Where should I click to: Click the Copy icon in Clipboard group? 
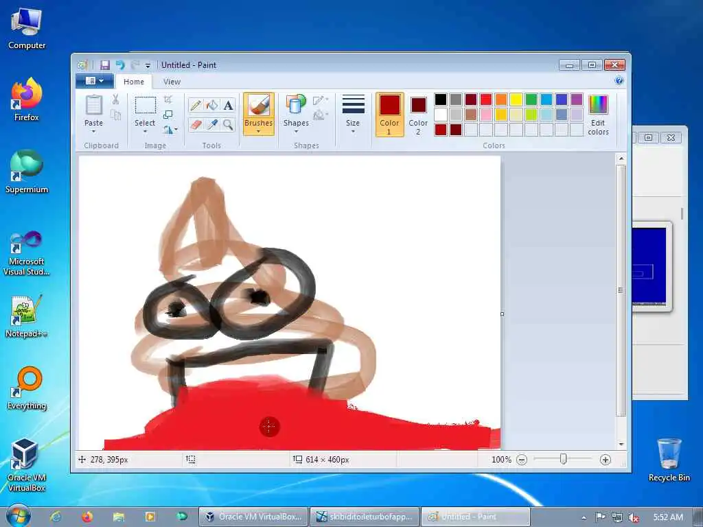115,115
